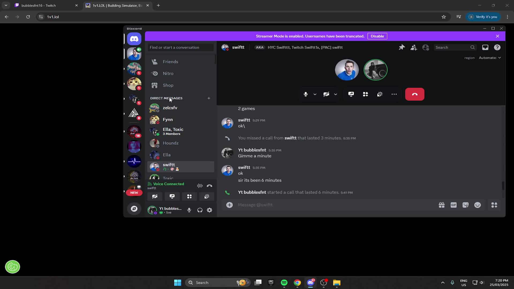Turn on camera from voice panel

[155, 196]
